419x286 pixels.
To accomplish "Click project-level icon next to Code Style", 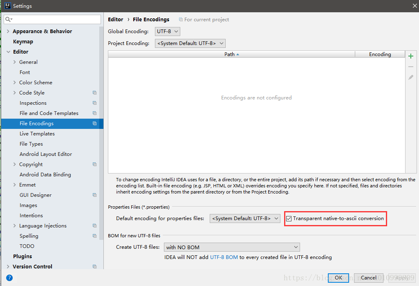I will click(94, 92).
